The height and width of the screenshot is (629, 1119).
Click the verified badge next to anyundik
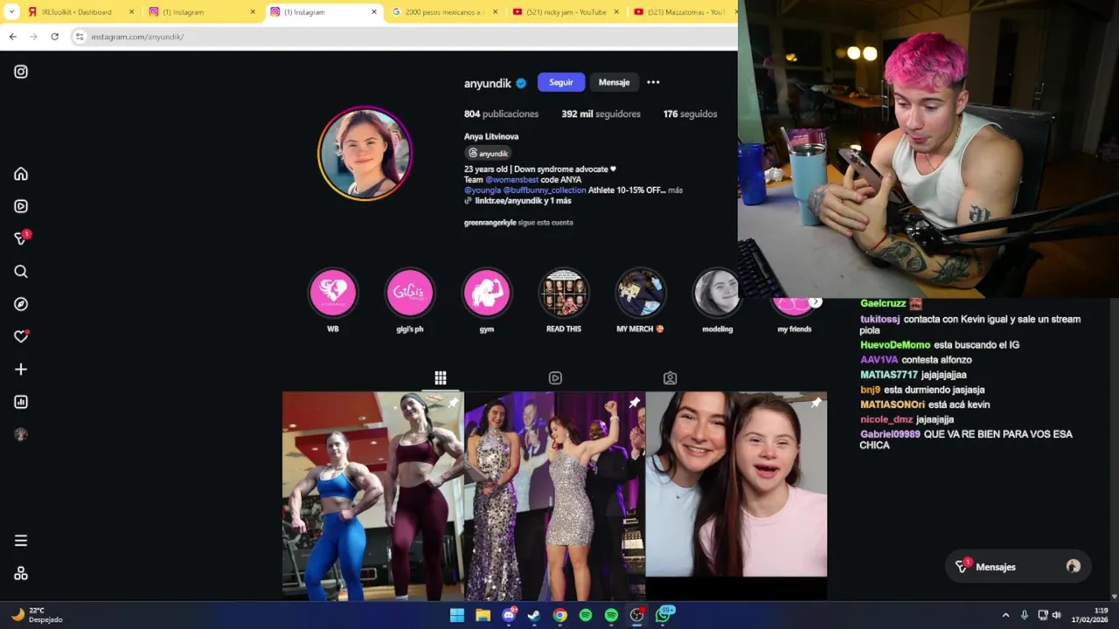[521, 83]
